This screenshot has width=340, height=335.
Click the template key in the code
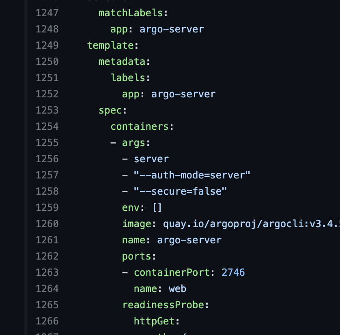tap(110, 45)
